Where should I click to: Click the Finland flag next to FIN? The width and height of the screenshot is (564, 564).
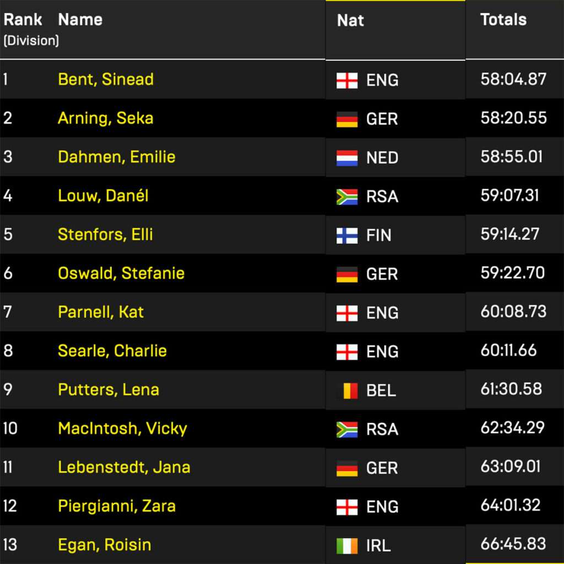coord(347,236)
